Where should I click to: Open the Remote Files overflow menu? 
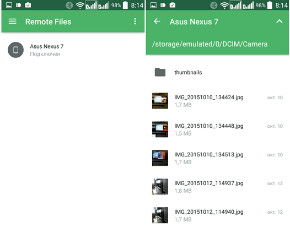pos(135,21)
